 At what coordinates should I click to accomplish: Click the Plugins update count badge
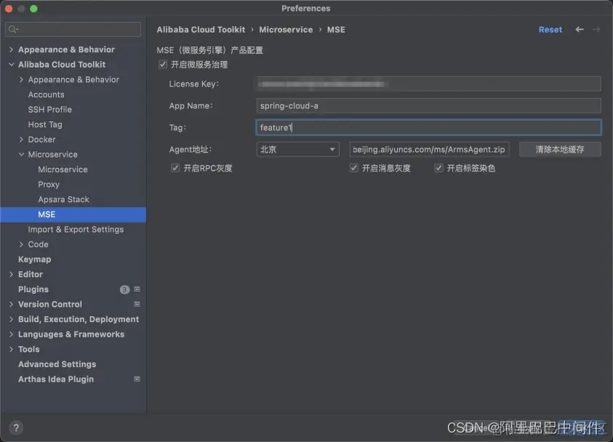point(124,289)
